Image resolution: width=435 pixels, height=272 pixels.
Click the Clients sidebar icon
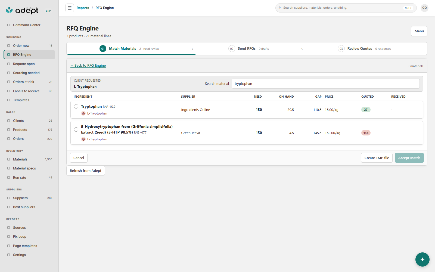point(8,121)
